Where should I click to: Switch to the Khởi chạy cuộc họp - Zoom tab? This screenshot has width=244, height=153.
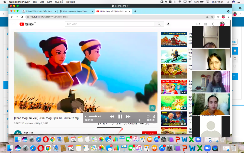point(75,11)
